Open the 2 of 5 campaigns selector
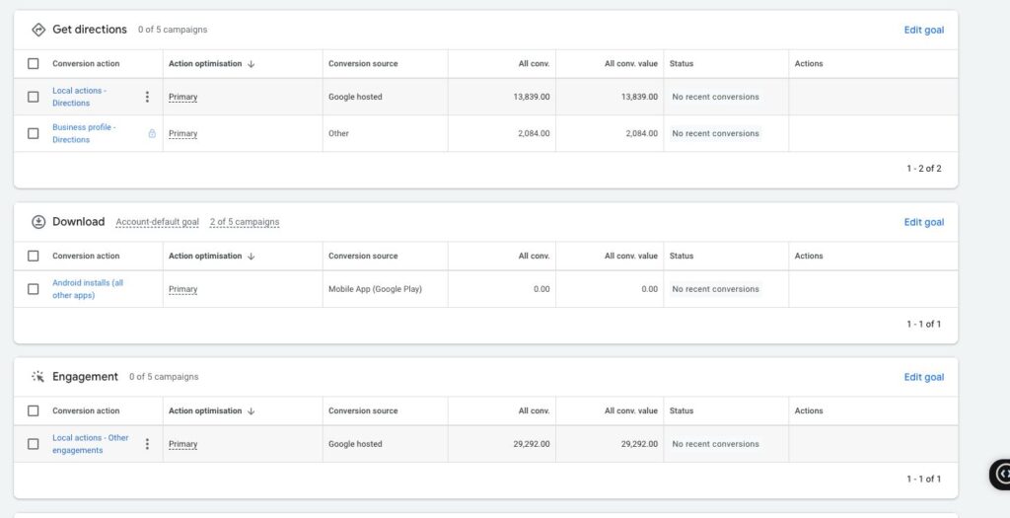The height and width of the screenshot is (518, 1010). [x=244, y=222]
